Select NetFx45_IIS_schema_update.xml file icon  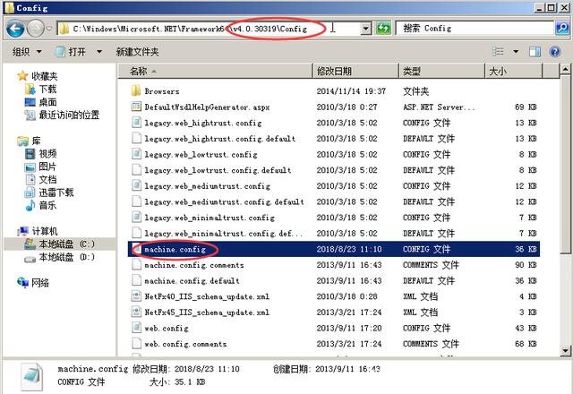136,312
